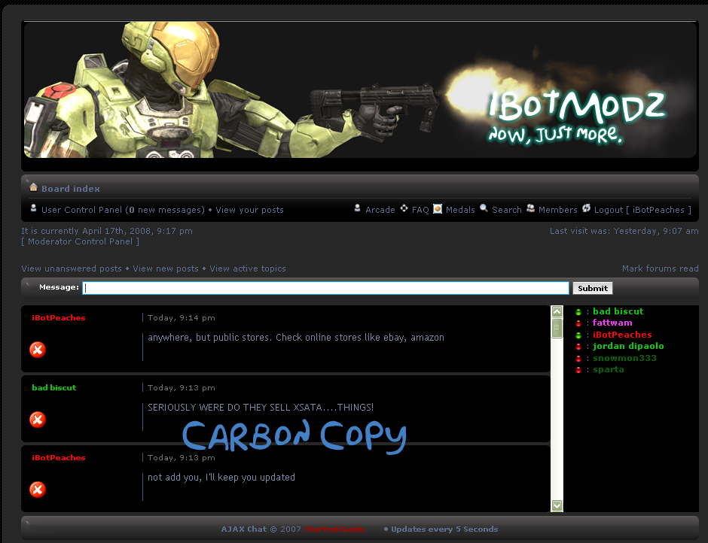Open the Moderator Control Panel link
708x543 pixels.
click(81, 241)
